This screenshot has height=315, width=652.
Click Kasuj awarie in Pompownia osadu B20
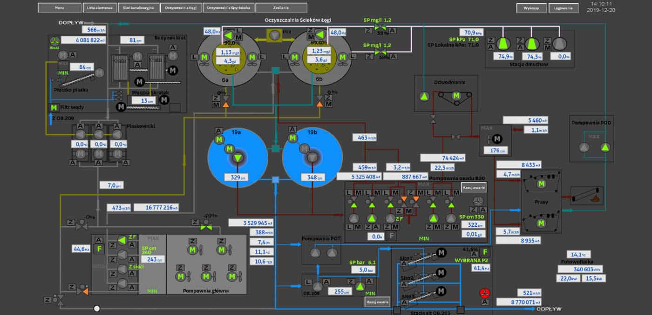click(475, 188)
